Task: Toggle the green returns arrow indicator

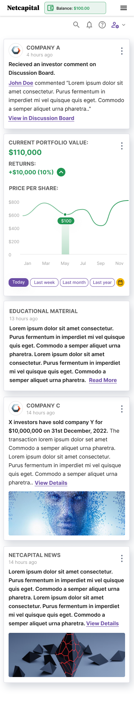Action: 61,172
